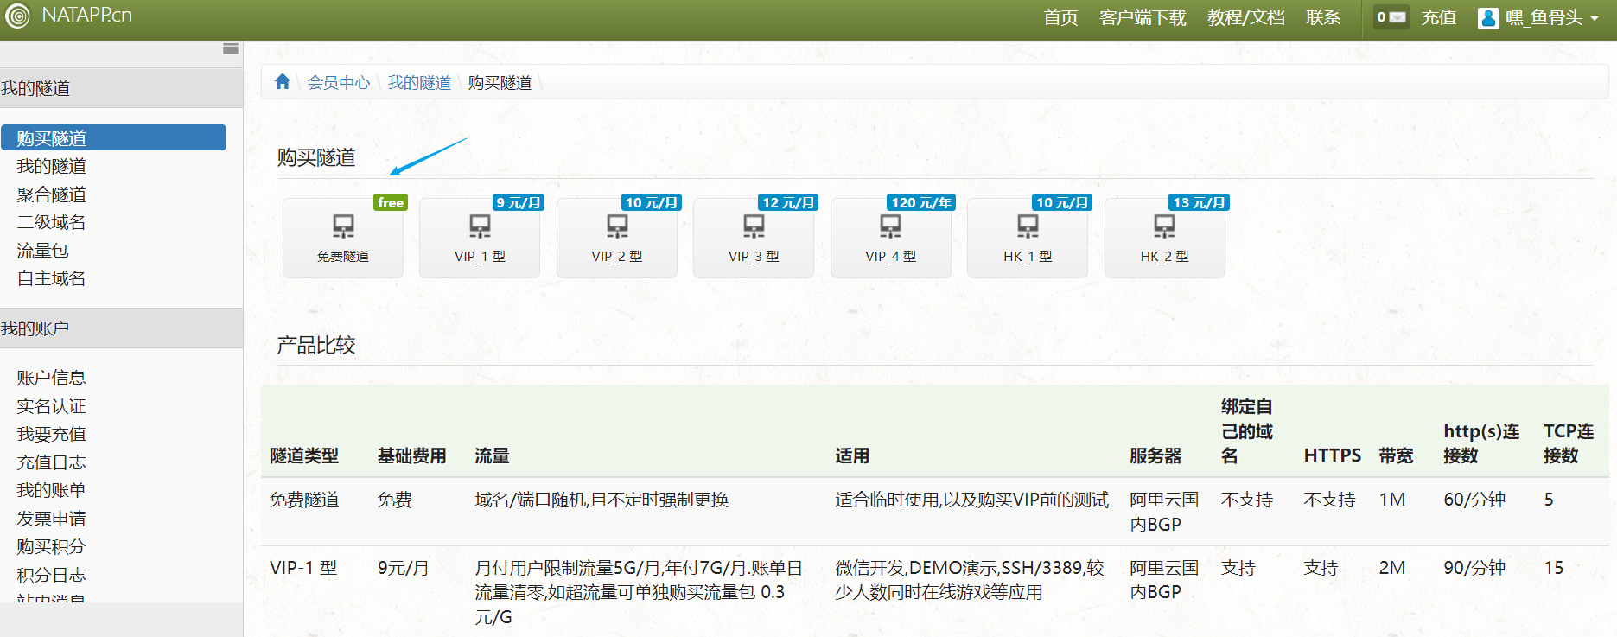
Task: Click the VIP-1 型 row type cell
Action: pos(303,568)
